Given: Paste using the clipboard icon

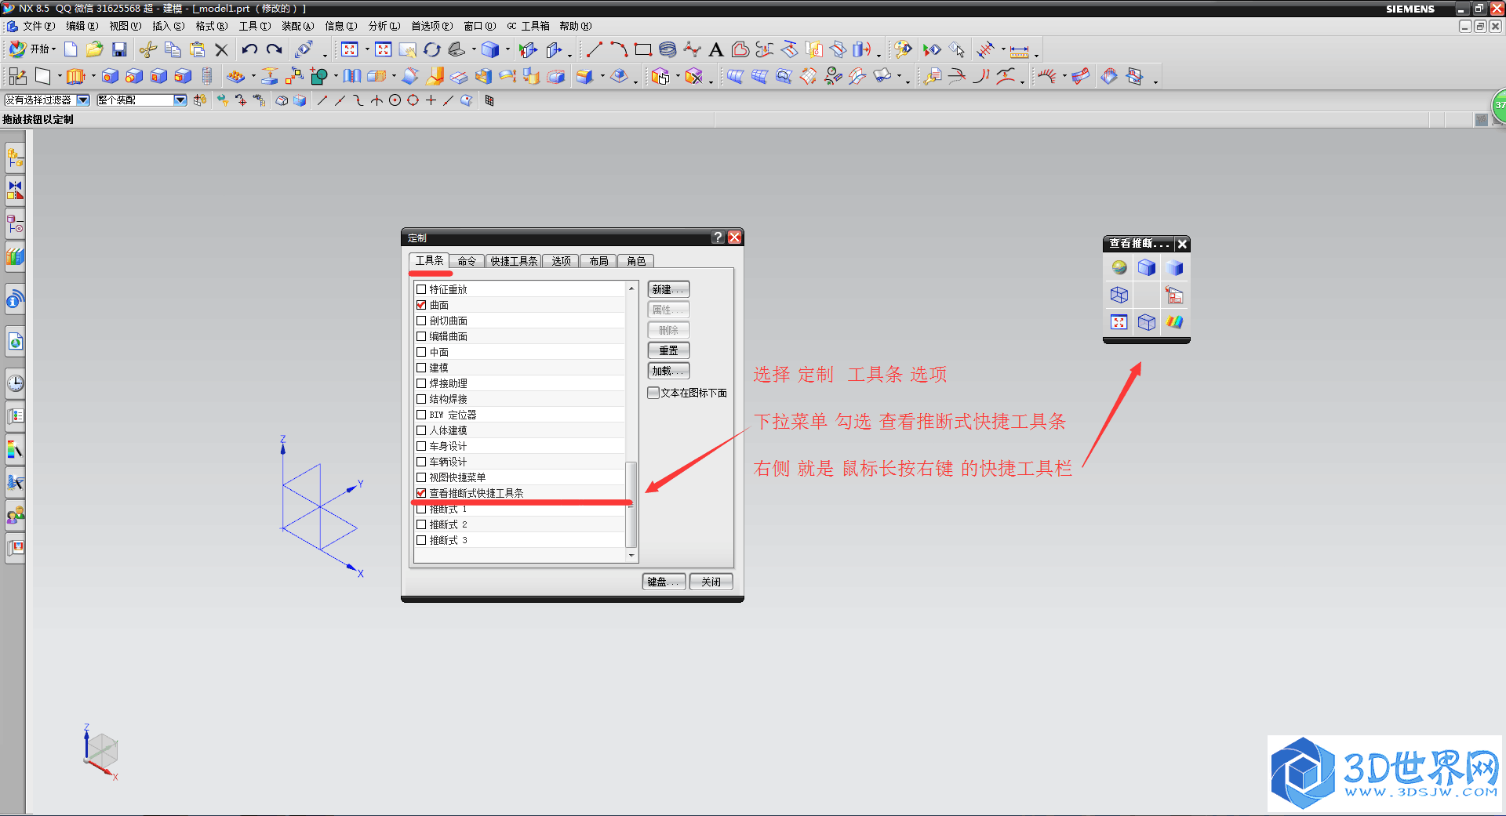Looking at the screenshot, I should [x=197, y=50].
